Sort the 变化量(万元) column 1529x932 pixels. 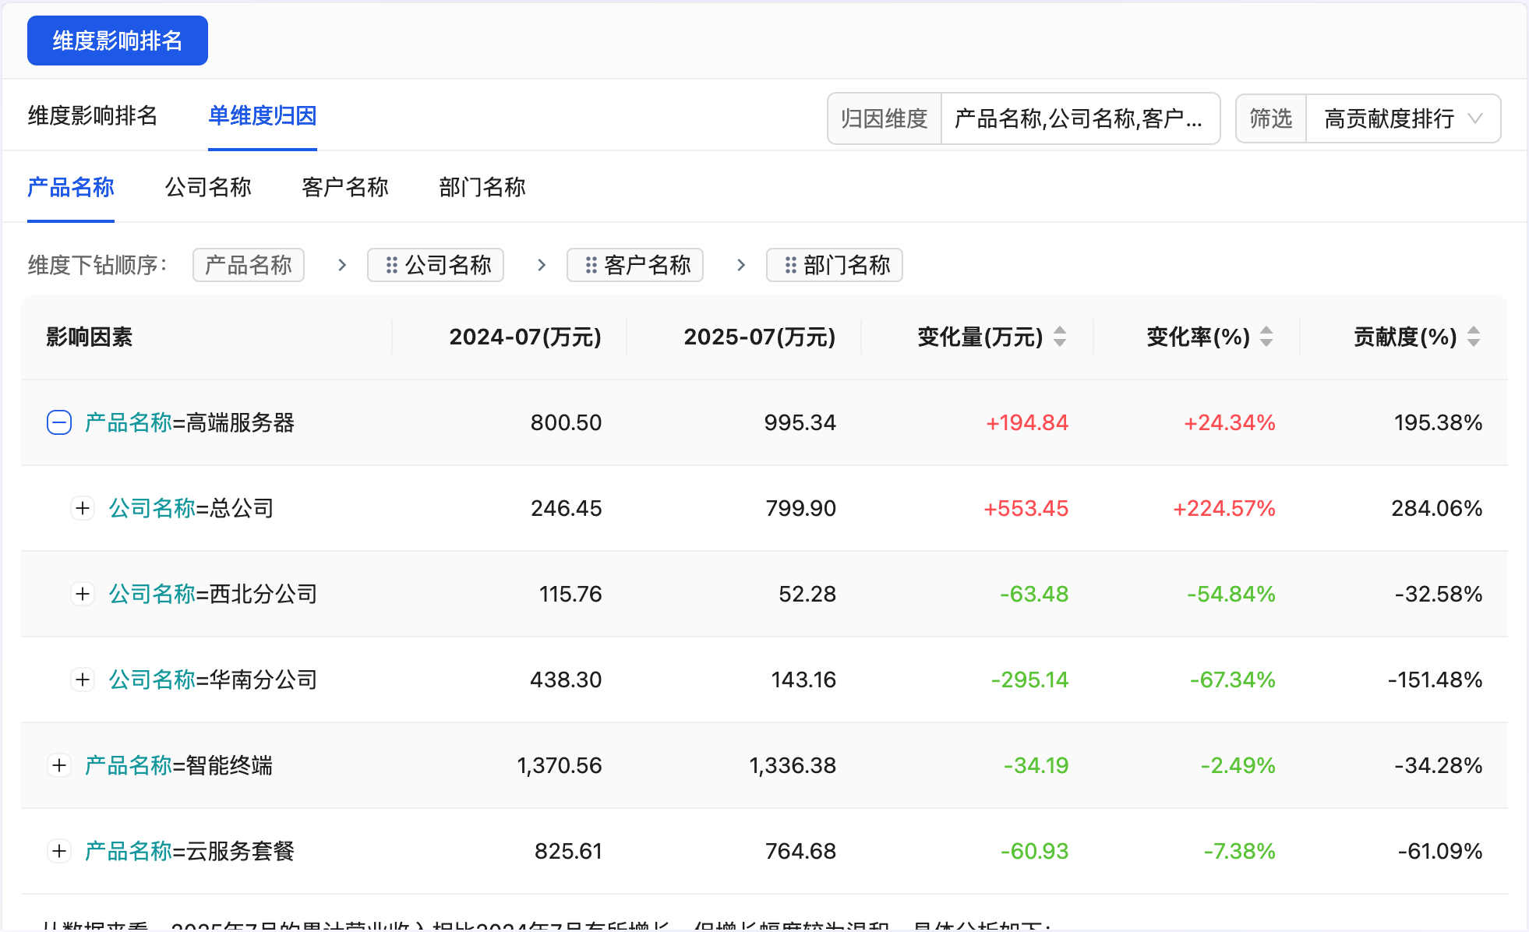(1058, 337)
